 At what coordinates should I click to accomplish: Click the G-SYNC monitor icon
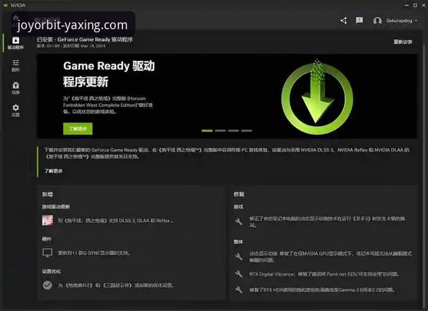pyautogui.click(x=47, y=253)
